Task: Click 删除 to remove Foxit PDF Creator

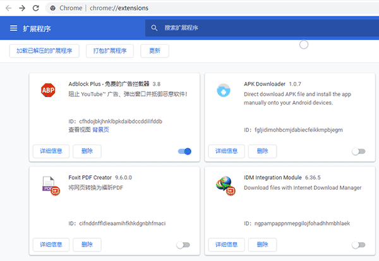Action: coord(87,245)
